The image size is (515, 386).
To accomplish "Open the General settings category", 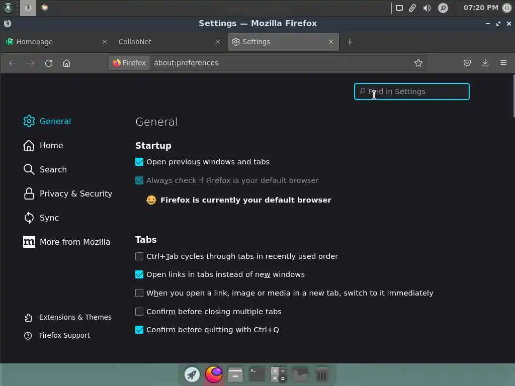I will coord(47,121).
